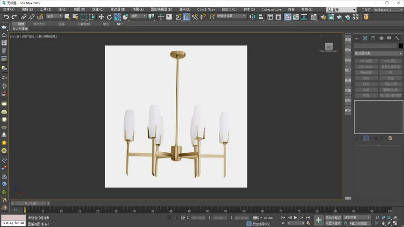The height and width of the screenshot is (227, 404).
Task: Expand the 修改器列表 modifier list dropdown
Action: click(x=378, y=53)
